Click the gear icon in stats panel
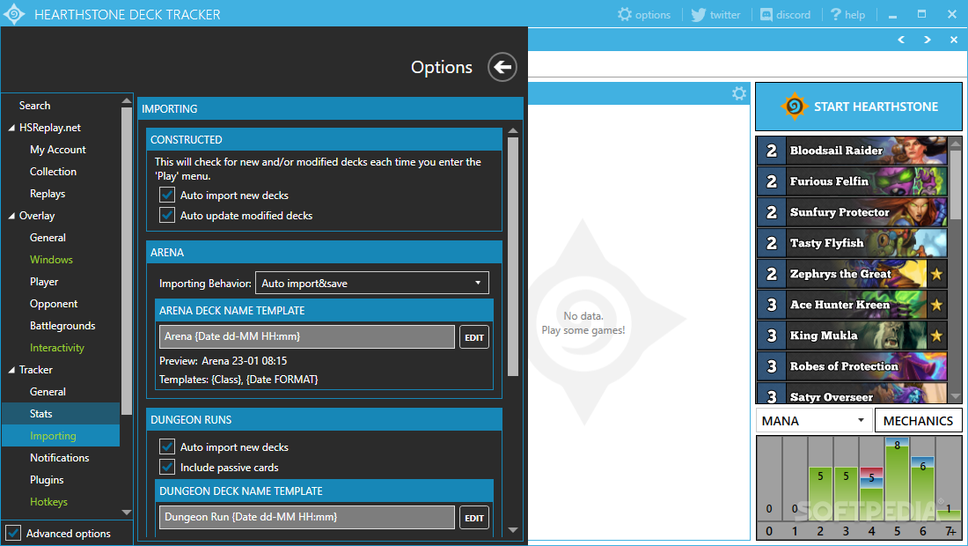 739,93
